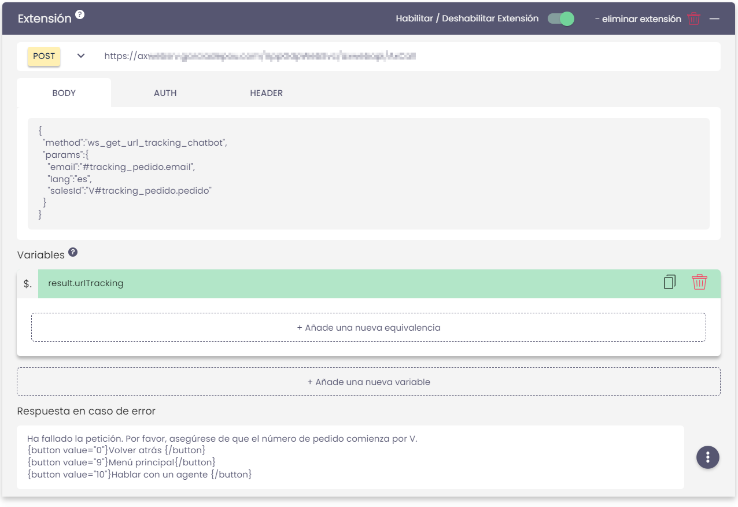Viewport: 738px width, 507px height.
Task: Click inside the JSON body editor
Action: click(x=368, y=173)
